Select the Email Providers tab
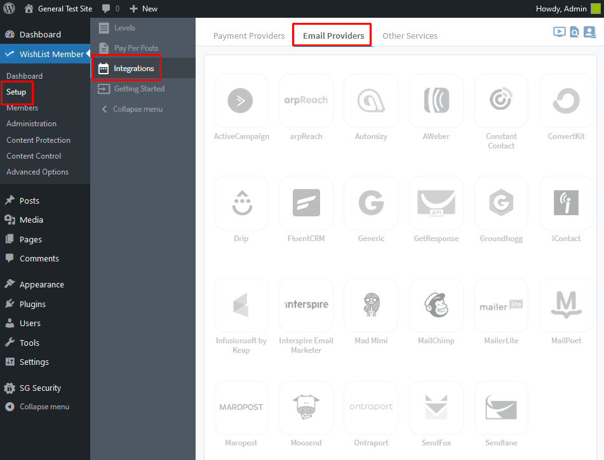The height and width of the screenshot is (460, 604). pyautogui.click(x=333, y=36)
